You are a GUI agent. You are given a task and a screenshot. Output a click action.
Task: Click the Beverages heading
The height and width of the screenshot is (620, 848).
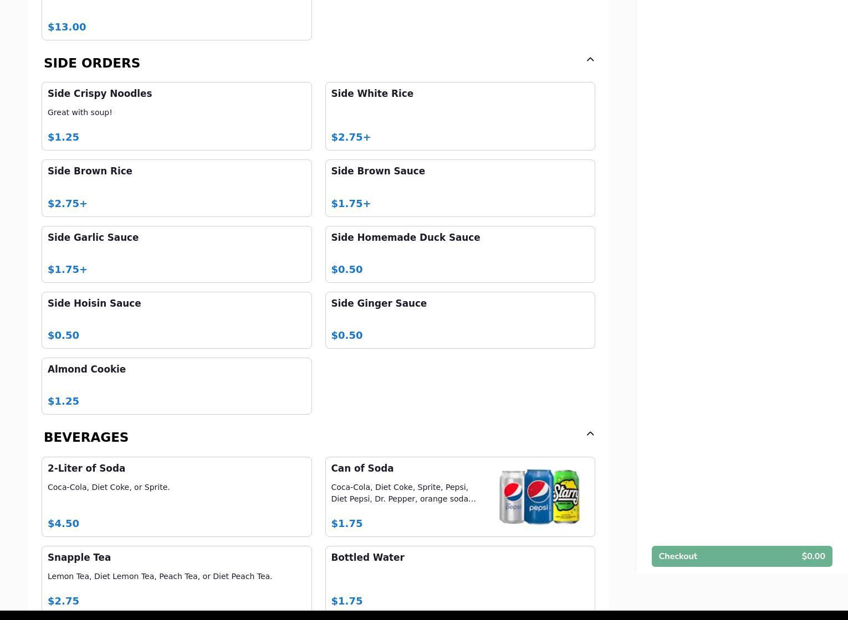pyautogui.click(x=86, y=437)
